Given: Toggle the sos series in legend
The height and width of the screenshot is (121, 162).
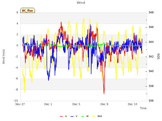Looking at the screenshot, I should pyautogui.click(x=97, y=116).
